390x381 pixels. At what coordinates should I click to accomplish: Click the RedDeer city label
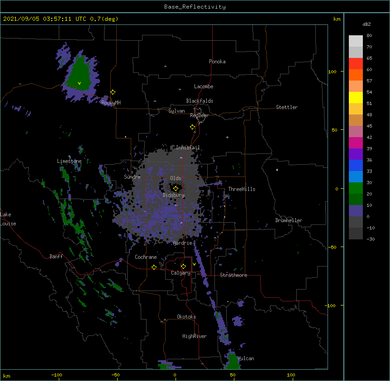point(199,115)
